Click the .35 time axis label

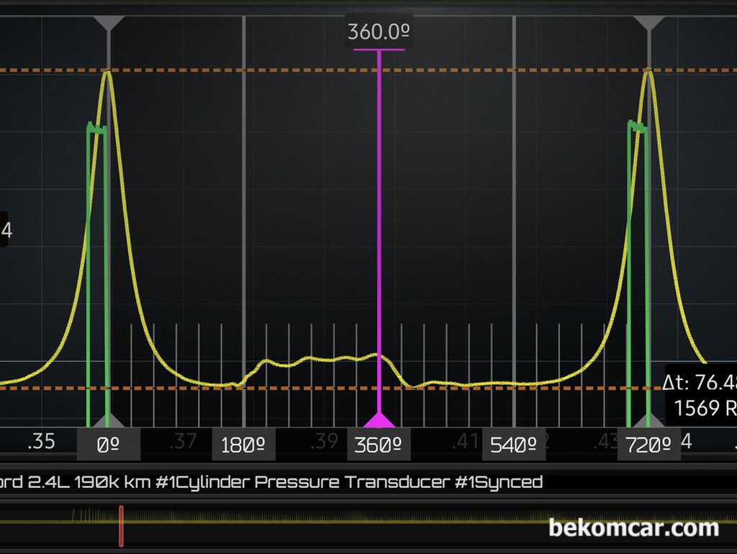tap(41, 442)
